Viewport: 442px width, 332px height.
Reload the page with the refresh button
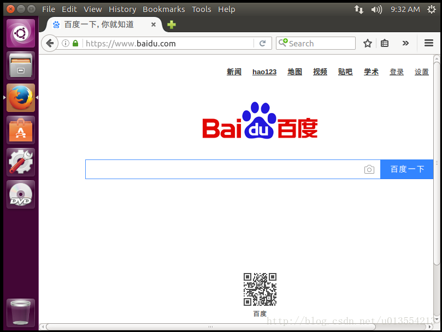click(262, 43)
